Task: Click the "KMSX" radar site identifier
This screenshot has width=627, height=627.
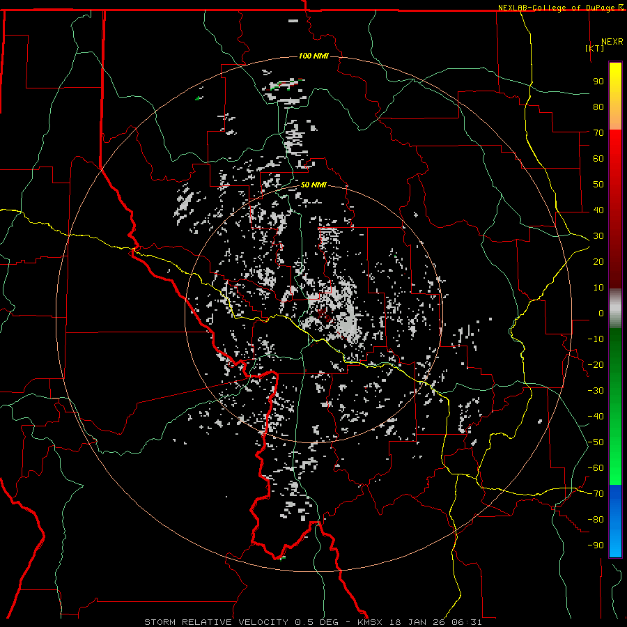Action: [370, 622]
